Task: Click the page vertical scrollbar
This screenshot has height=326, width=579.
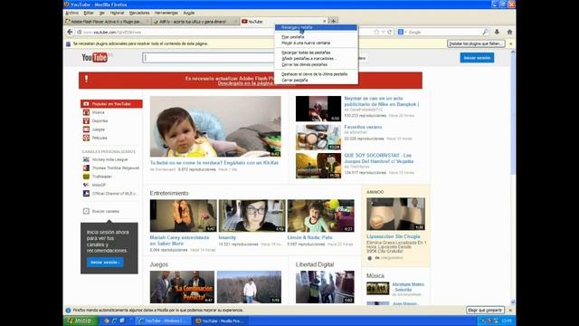Action: (513, 177)
